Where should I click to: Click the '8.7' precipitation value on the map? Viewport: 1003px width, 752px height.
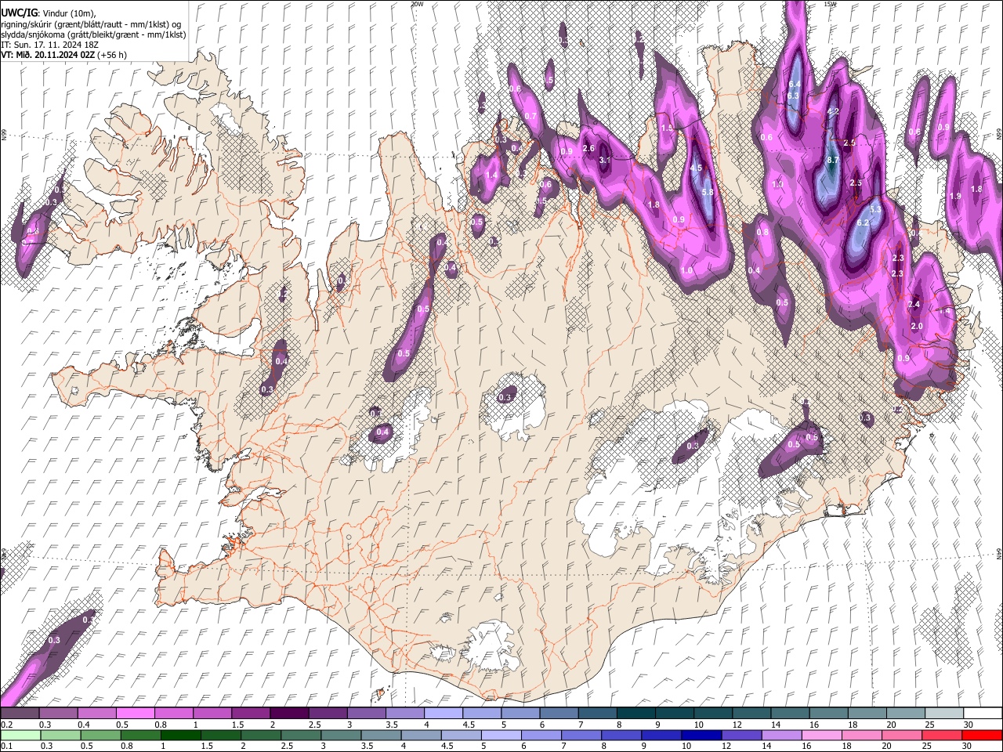(833, 160)
